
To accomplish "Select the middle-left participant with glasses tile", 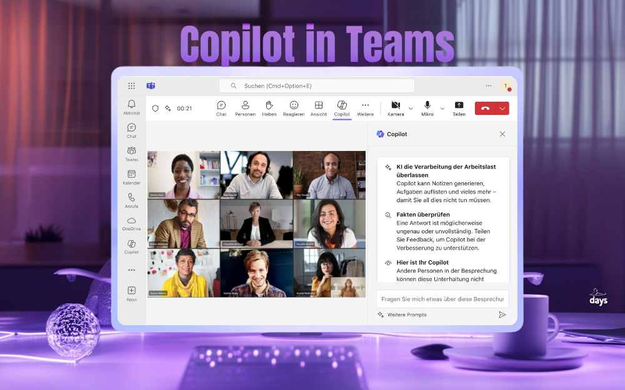I will (184, 223).
